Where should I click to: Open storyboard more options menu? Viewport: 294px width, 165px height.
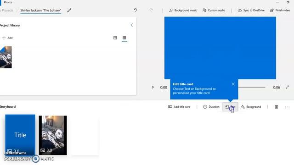coord(287,107)
